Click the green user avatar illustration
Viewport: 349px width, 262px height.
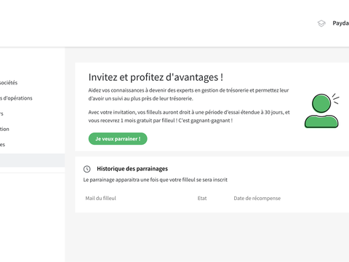click(322, 111)
